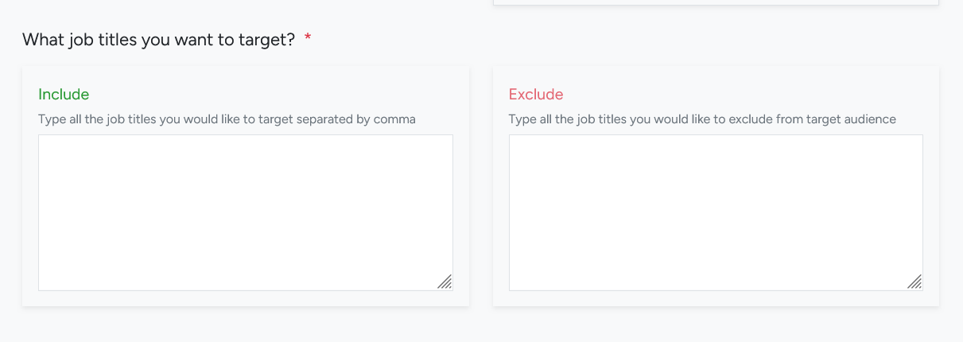The height and width of the screenshot is (342, 963).
Task: Click the red required asterisk
Action: pyautogui.click(x=308, y=40)
